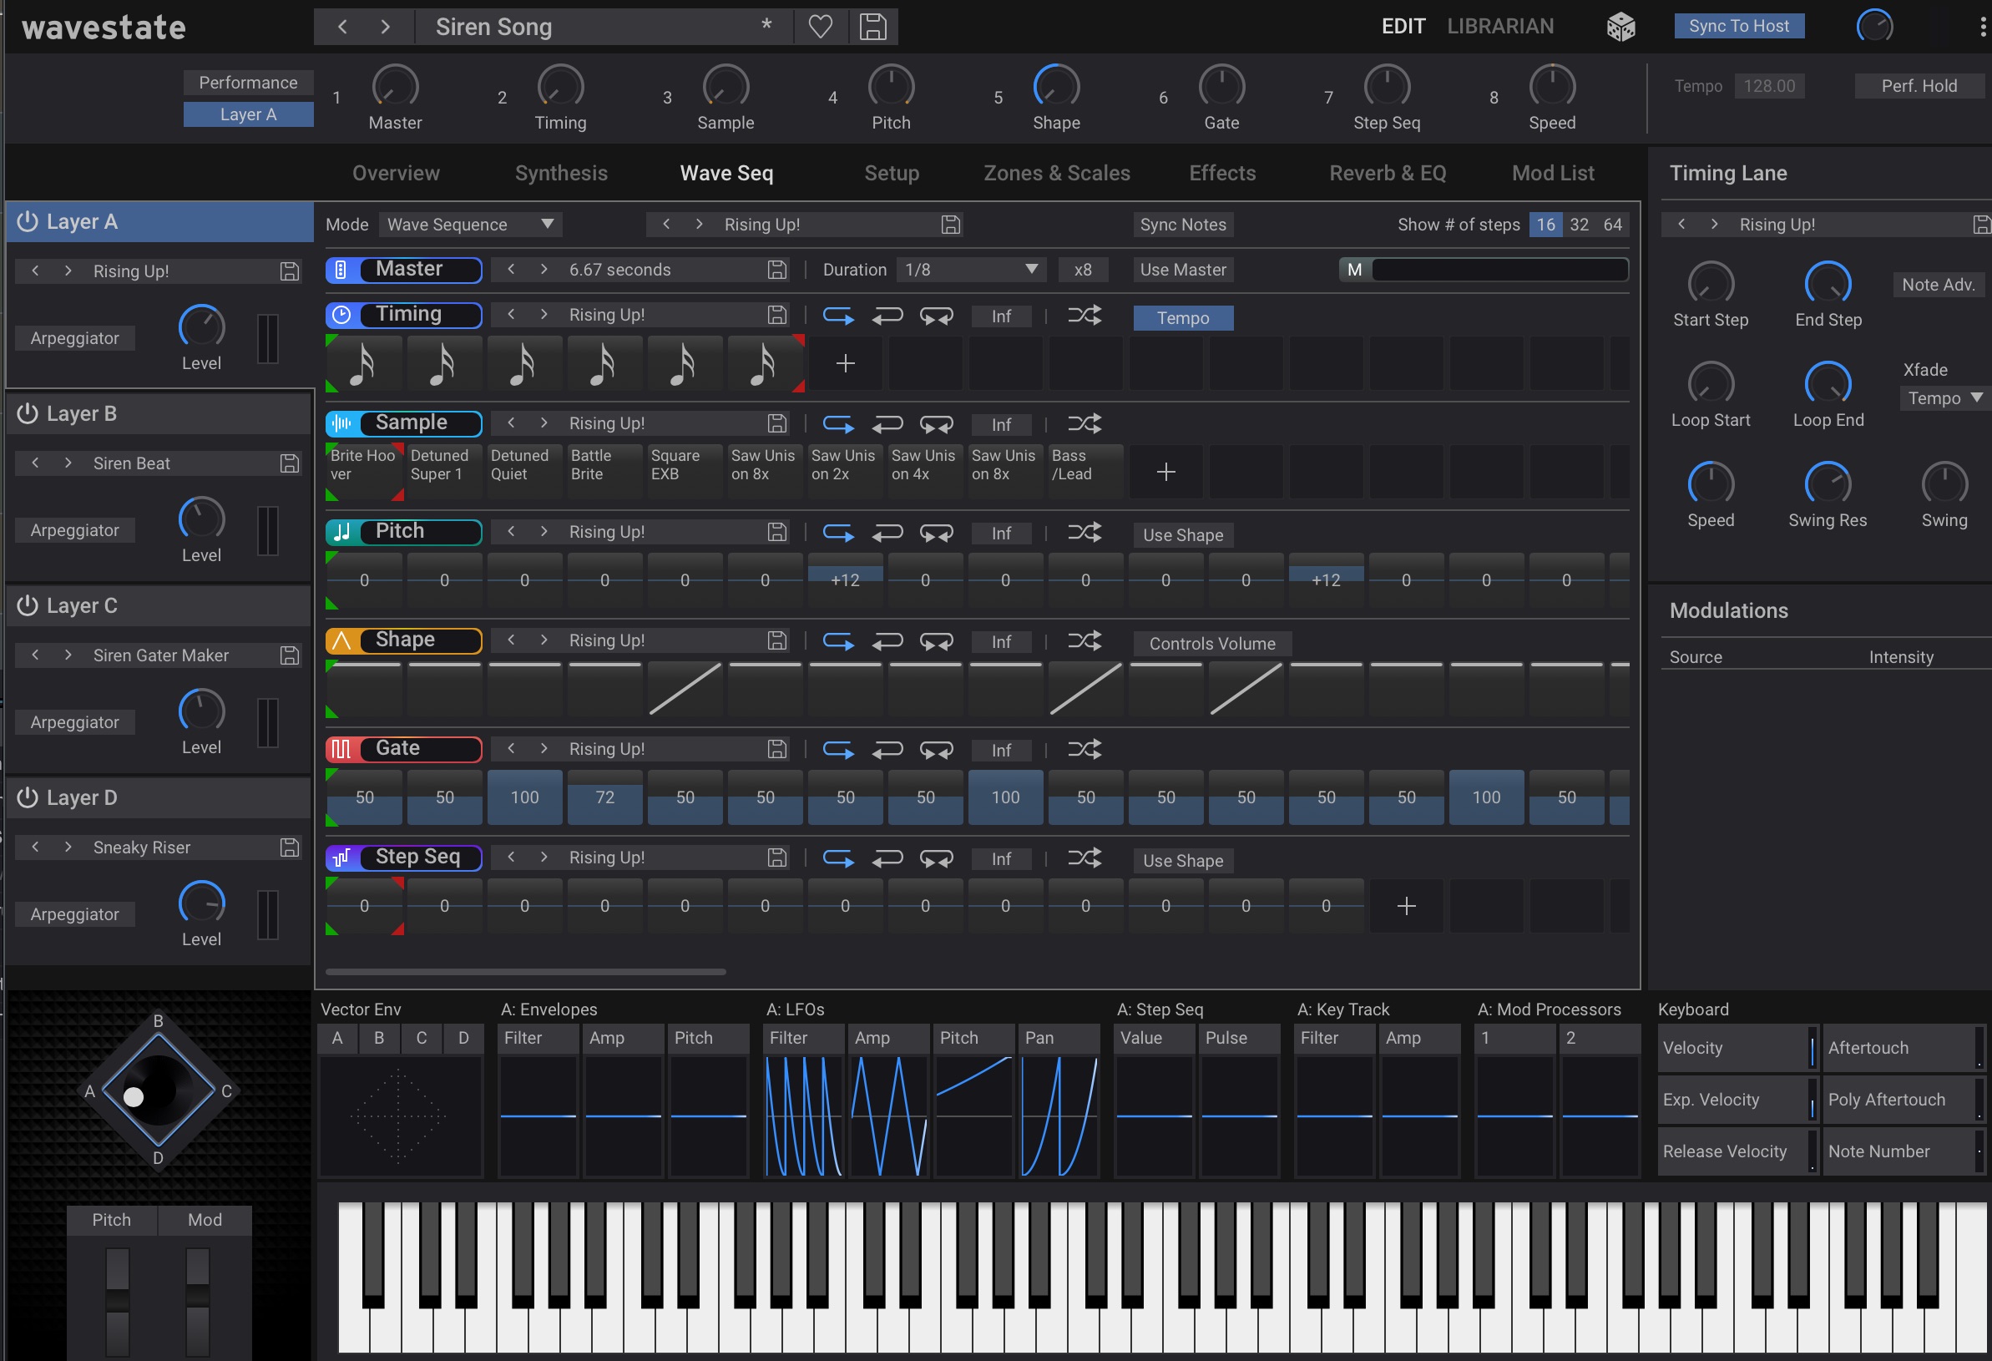Image resolution: width=1992 pixels, height=1361 pixels.
Task: Click the shuffle icon on the Pitch lane
Action: click(1084, 532)
